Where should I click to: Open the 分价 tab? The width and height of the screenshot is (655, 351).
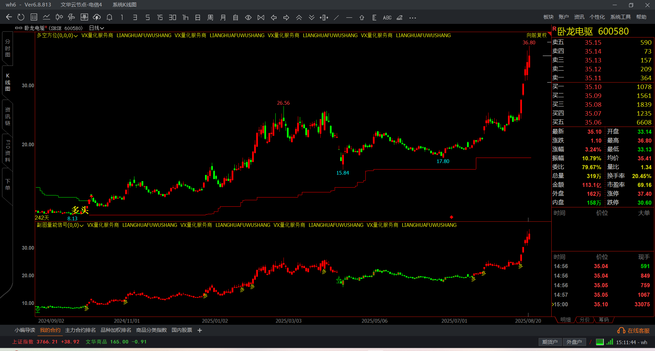585,320
